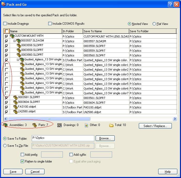The image size is (181, 178).
Task: Click the Parts count icon in summary
Action: (x=35, y=125)
